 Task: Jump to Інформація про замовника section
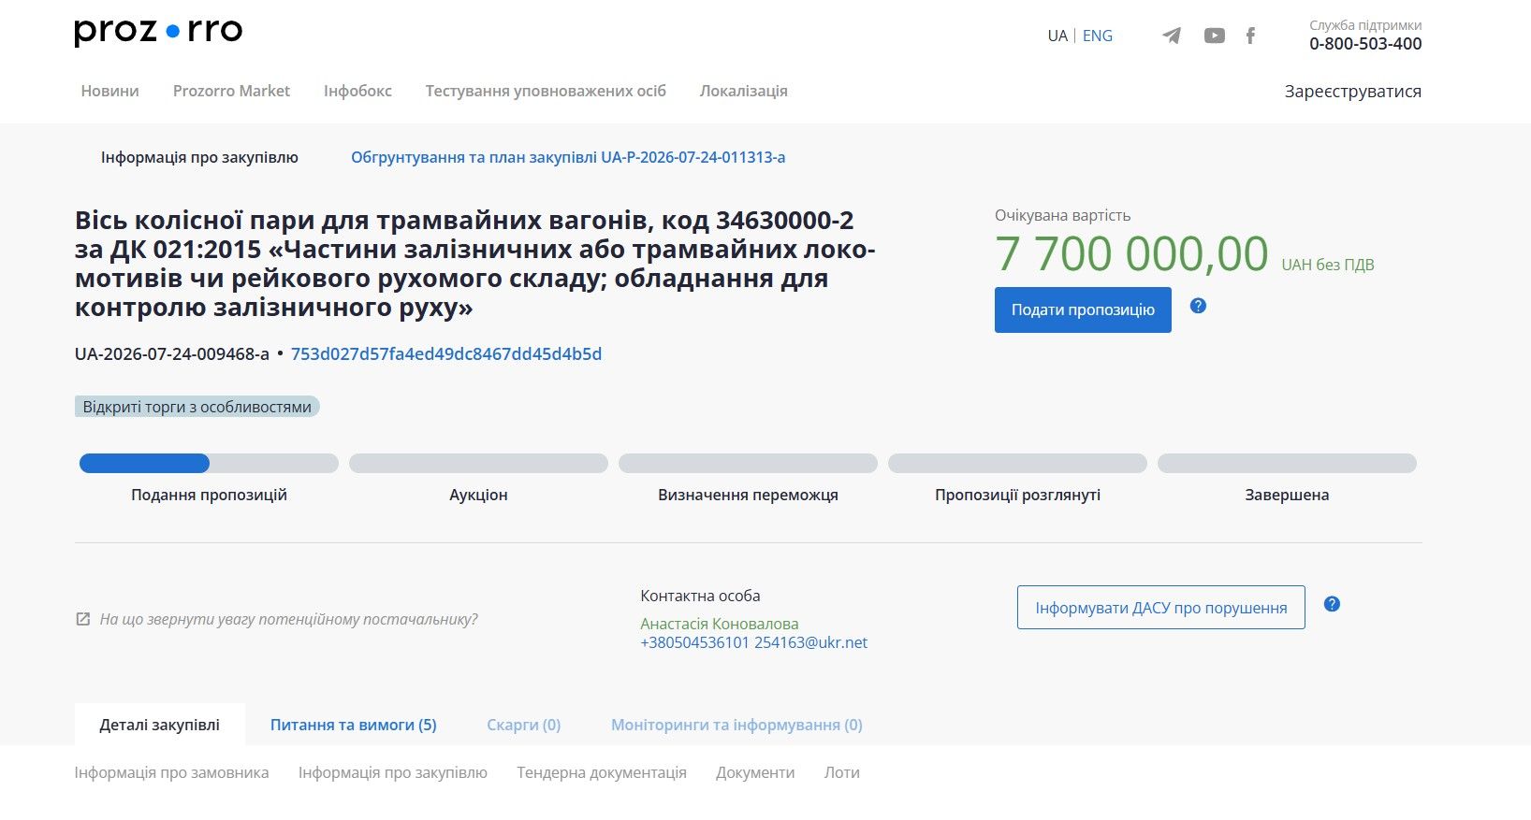171,772
